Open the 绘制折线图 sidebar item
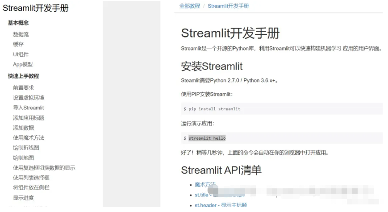388x212 pixels. click(26, 148)
